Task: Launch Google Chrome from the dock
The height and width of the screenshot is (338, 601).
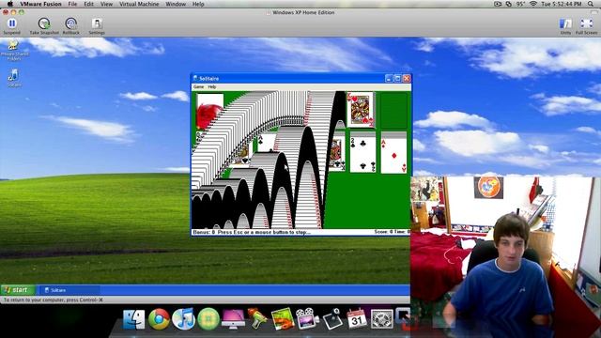Action: pyautogui.click(x=159, y=319)
